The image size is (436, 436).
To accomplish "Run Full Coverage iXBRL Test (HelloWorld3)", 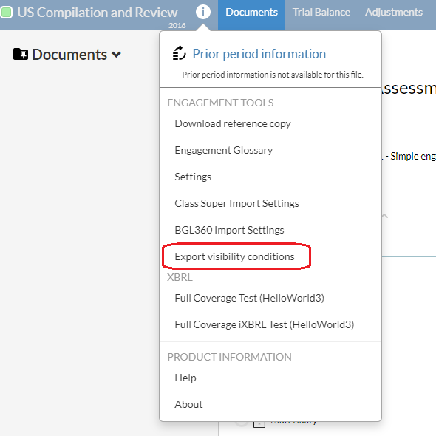I will coord(264,324).
